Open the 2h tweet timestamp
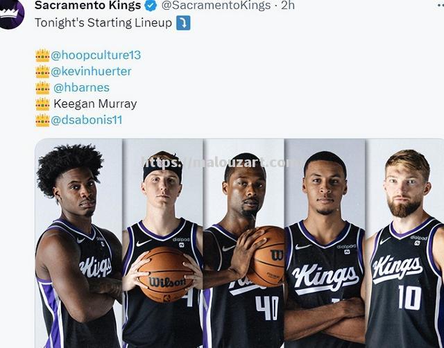 tap(288, 6)
